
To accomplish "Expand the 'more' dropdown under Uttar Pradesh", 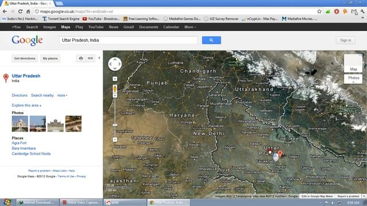I will click(x=62, y=96).
